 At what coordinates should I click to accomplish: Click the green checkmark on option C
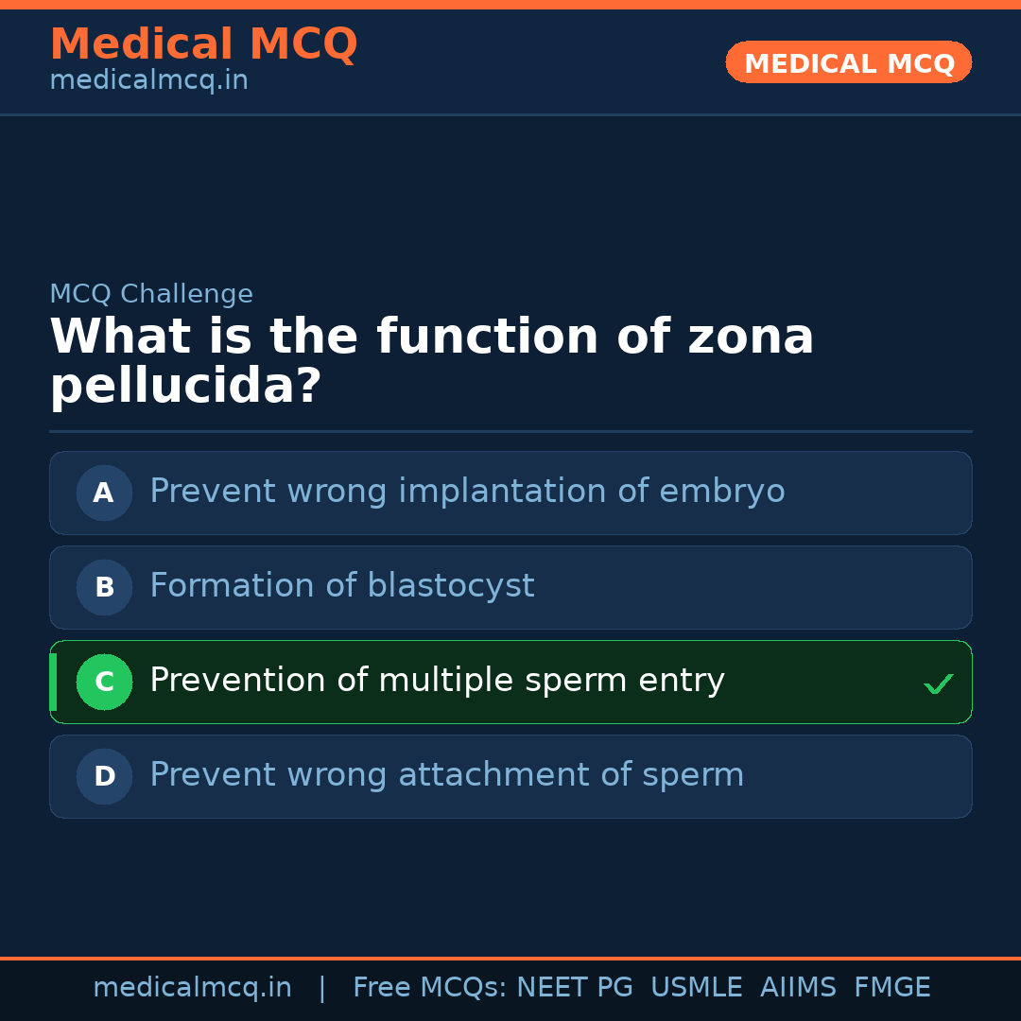click(x=938, y=684)
